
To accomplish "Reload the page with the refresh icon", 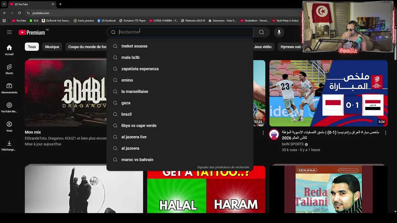I will (19, 13).
